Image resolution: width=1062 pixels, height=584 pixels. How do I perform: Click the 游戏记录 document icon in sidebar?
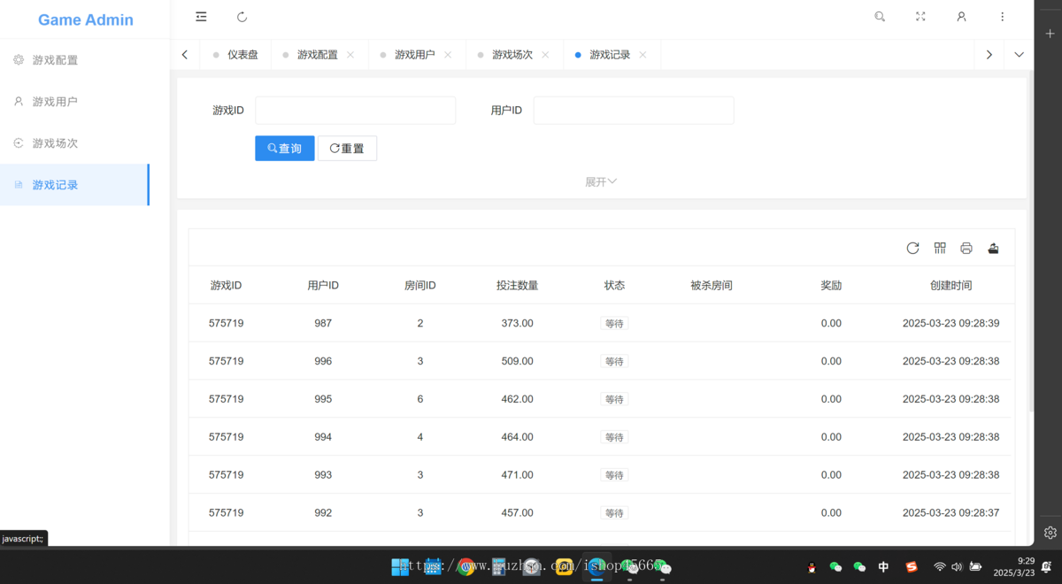coord(19,185)
